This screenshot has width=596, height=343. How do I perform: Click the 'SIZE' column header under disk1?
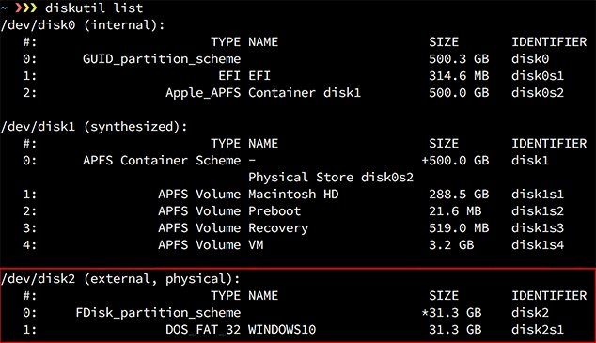pos(444,143)
